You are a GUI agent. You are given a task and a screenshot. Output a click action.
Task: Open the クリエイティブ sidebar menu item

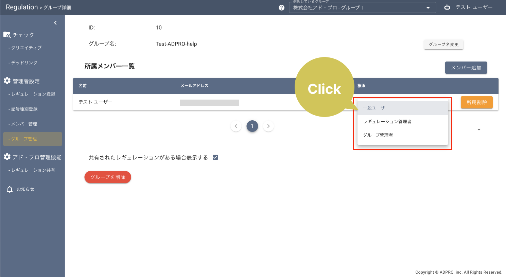click(x=26, y=48)
